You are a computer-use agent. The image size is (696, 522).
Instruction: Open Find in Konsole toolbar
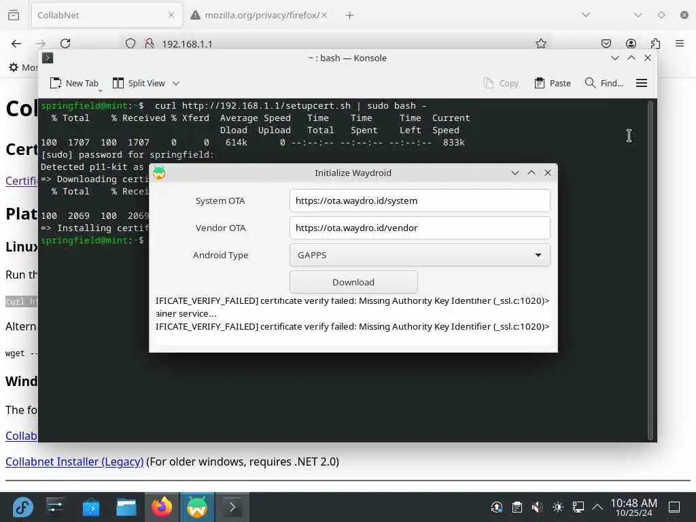click(604, 83)
